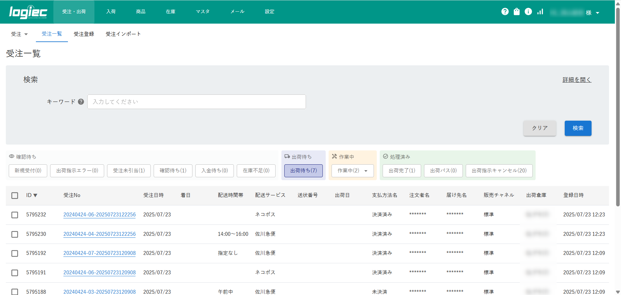This screenshot has width=621, height=295.
Task: Click the bar chart statistics icon
Action: pyautogui.click(x=540, y=12)
